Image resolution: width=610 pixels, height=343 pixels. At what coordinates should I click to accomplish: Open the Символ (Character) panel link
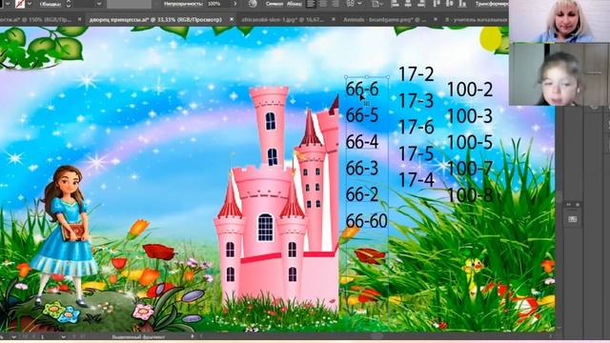274,4
